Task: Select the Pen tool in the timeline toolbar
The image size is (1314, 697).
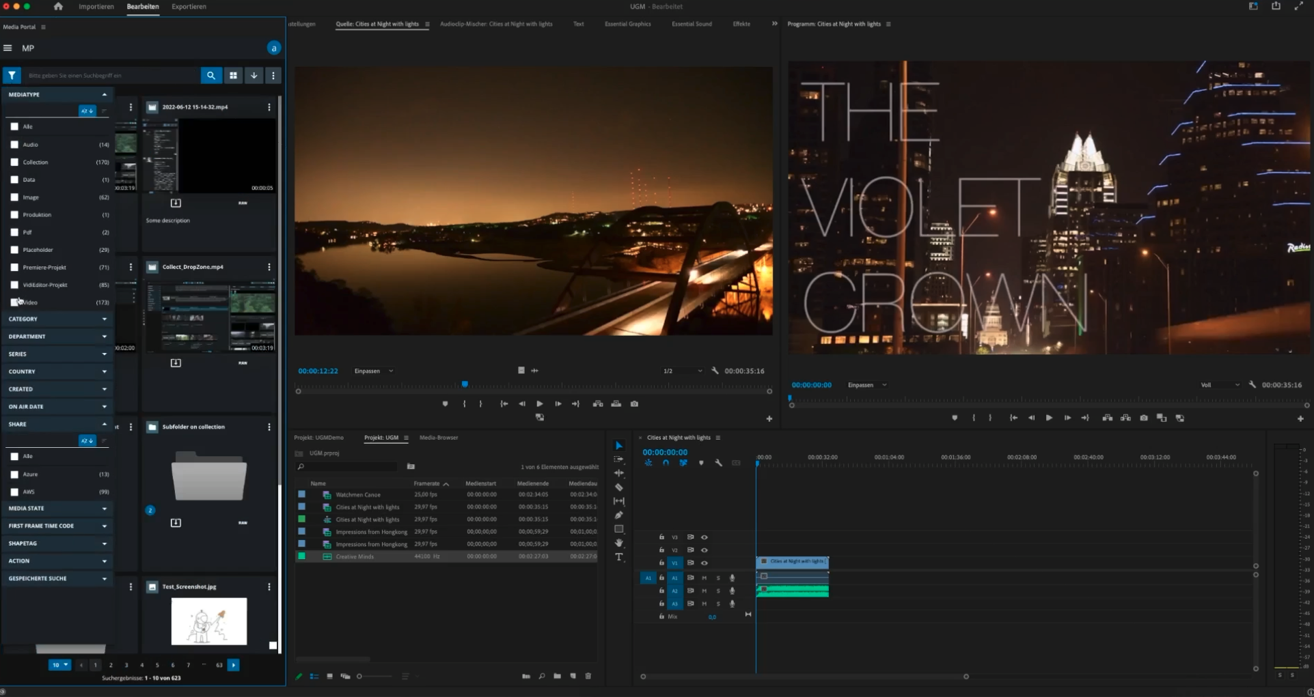Action: coord(619,515)
